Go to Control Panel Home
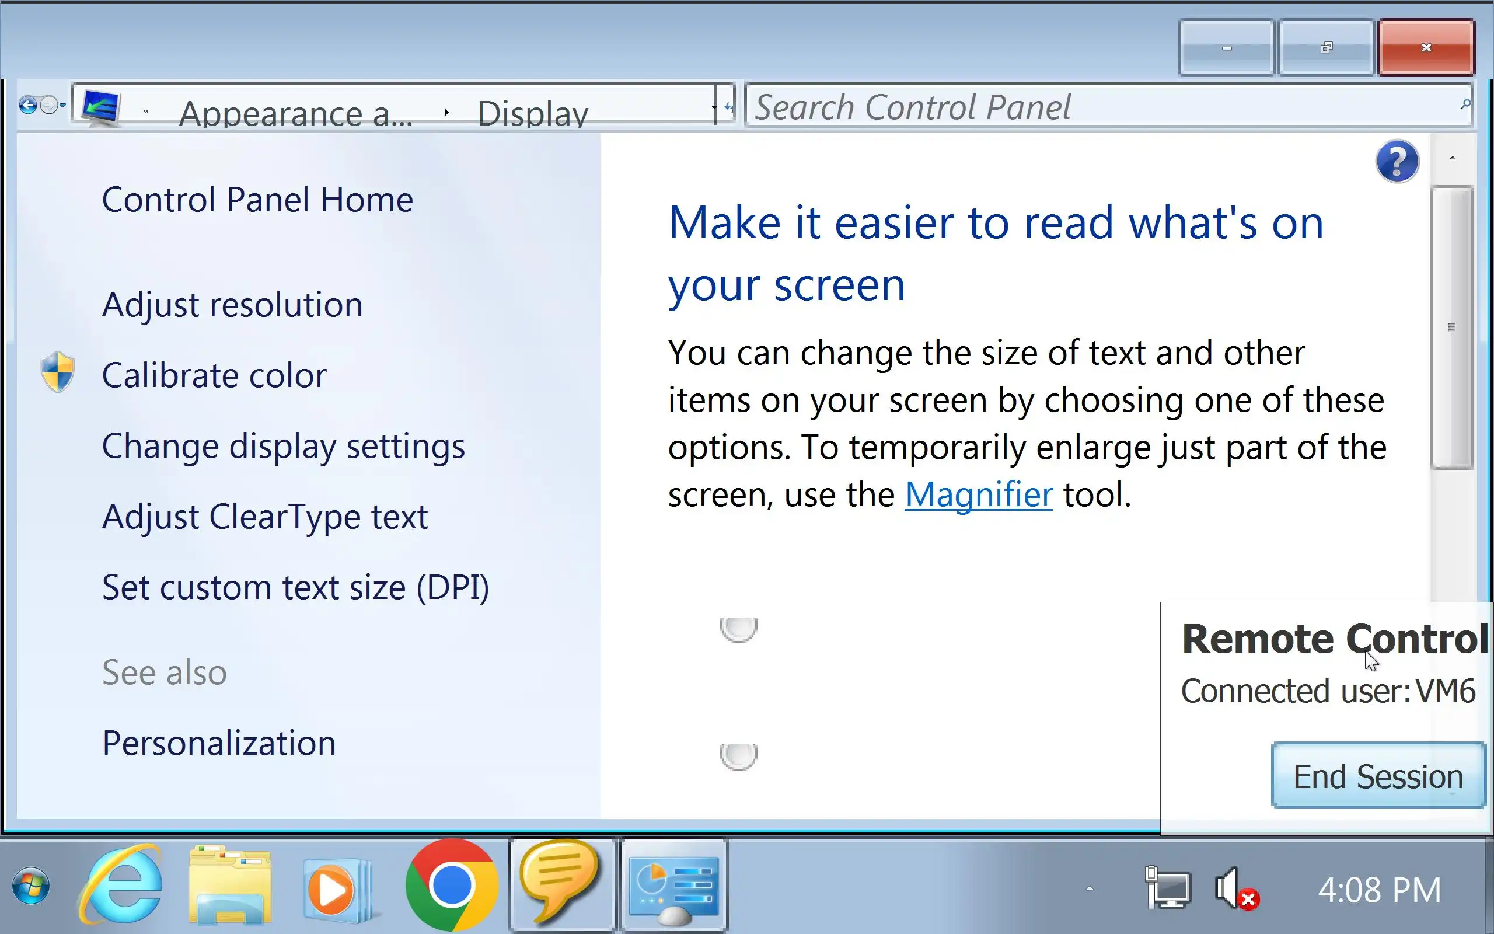 tap(257, 200)
